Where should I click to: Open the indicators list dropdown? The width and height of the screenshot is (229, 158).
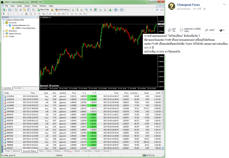pos(111,10)
